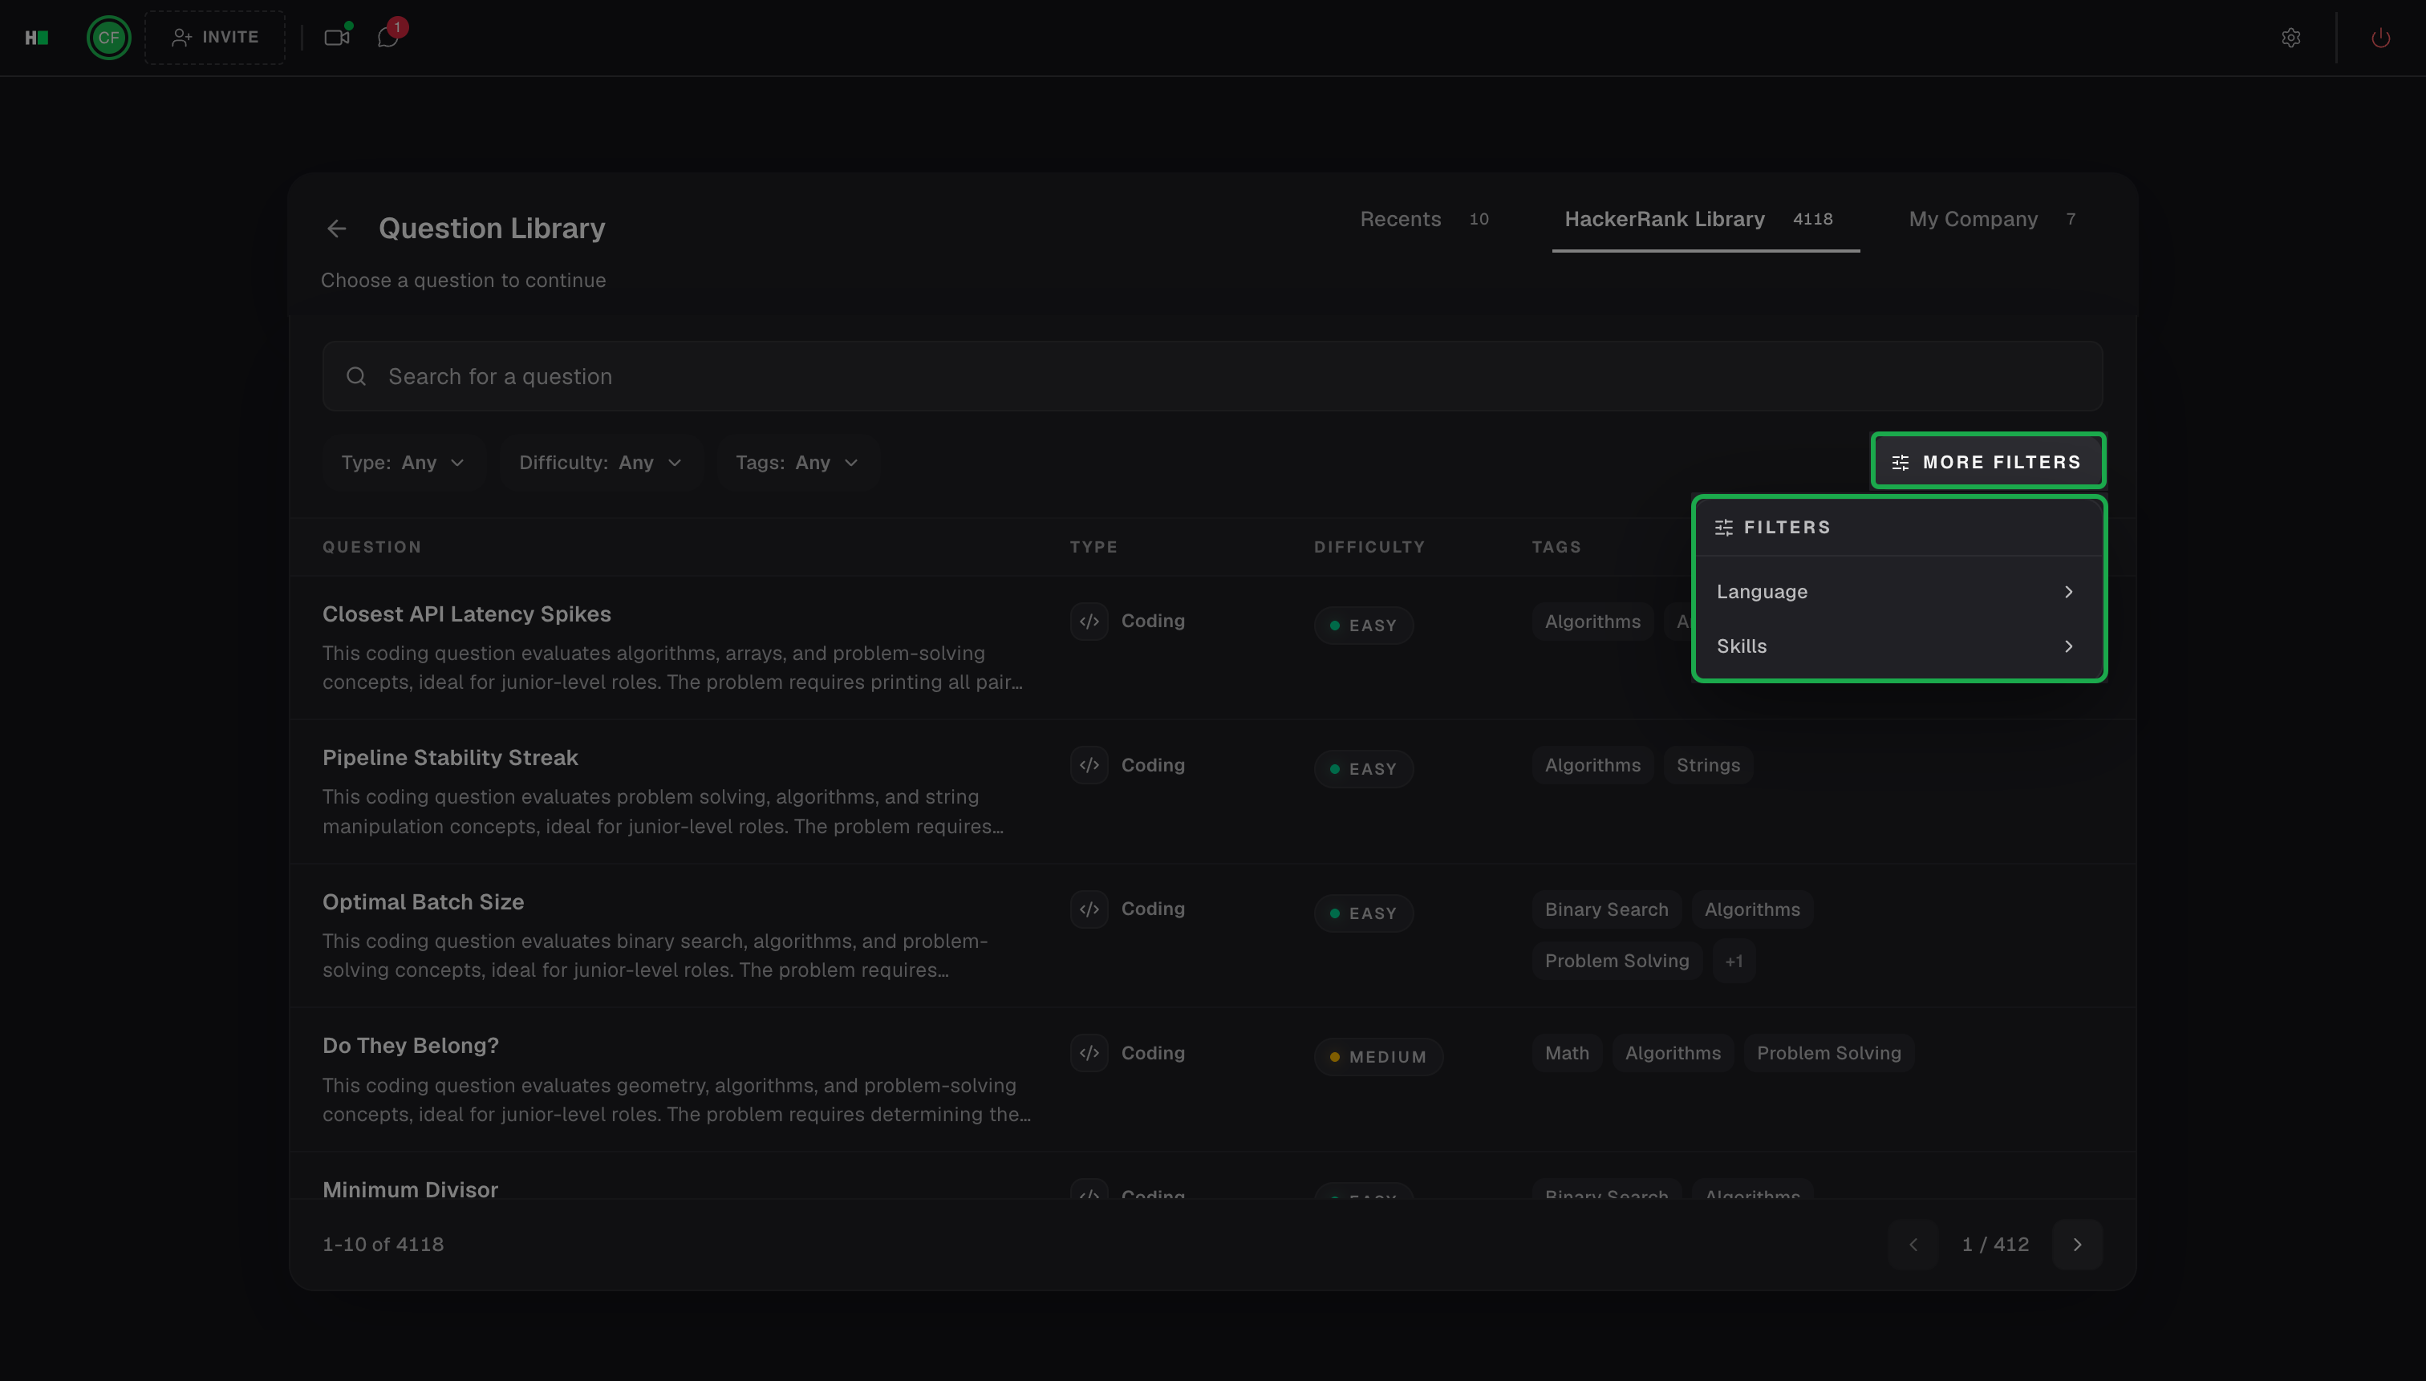Click the Medium badge on Do They Belong?
Screen dimensions: 2426x1381
(x=1377, y=1057)
